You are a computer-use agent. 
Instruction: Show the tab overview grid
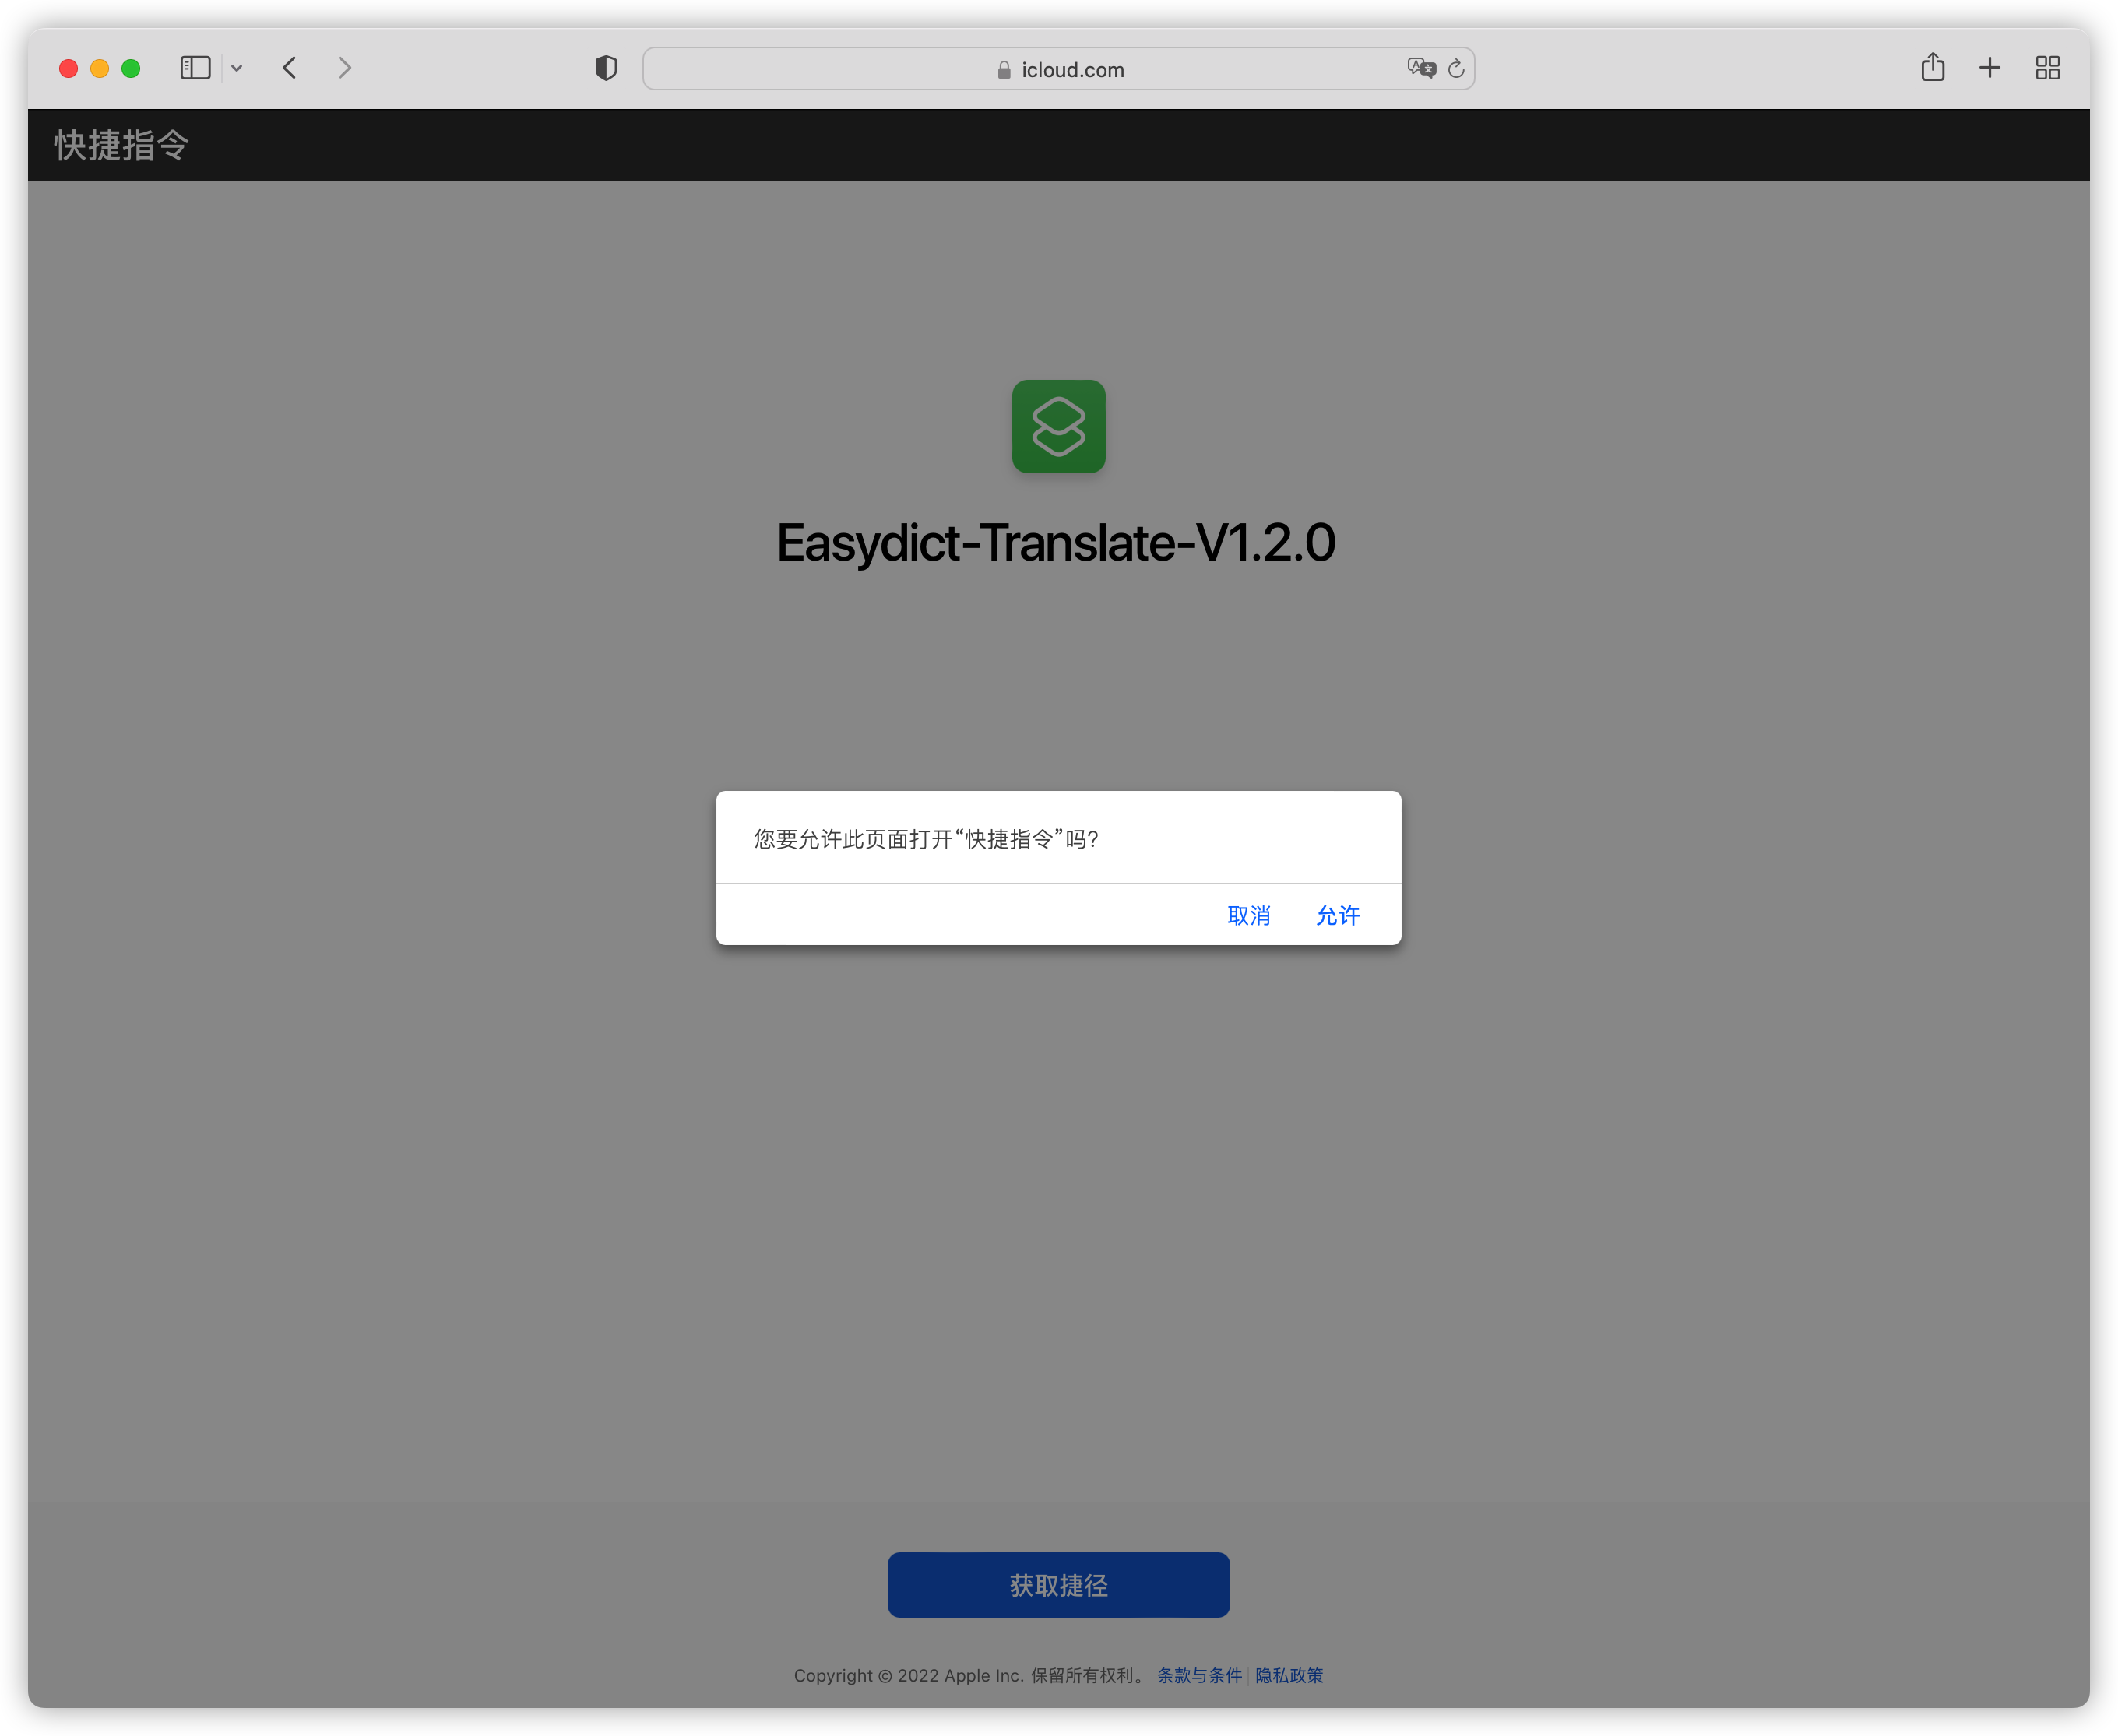[x=2047, y=68]
